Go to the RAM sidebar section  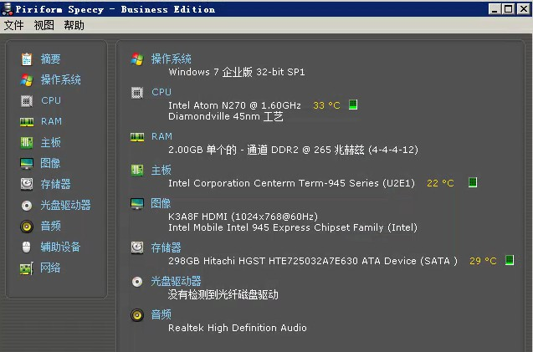(51, 121)
